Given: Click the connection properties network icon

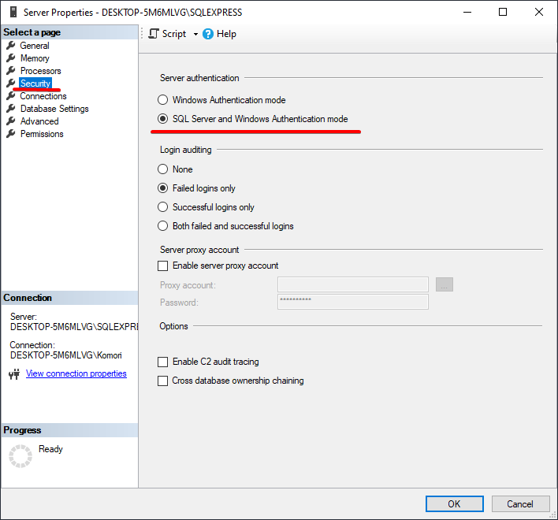Looking at the screenshot, I should tap(13, 374).
